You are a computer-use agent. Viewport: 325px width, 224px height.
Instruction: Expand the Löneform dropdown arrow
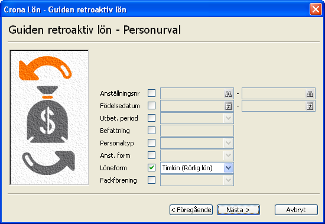coord(228,168)
